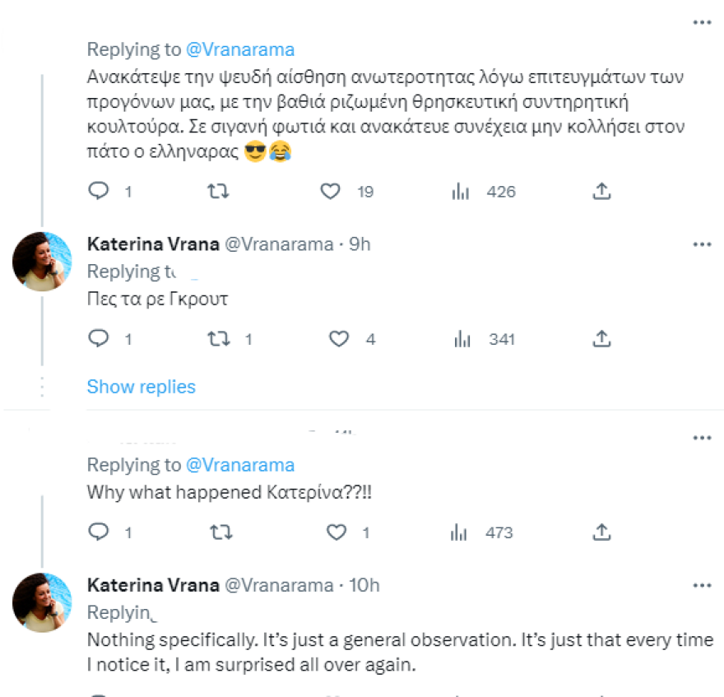Image resolution: width=724 pixels, height=697 pixels.
Task: Share the 'Πες τα ρε Γκρουτ' tweet
Action: [x=601, y=338]
